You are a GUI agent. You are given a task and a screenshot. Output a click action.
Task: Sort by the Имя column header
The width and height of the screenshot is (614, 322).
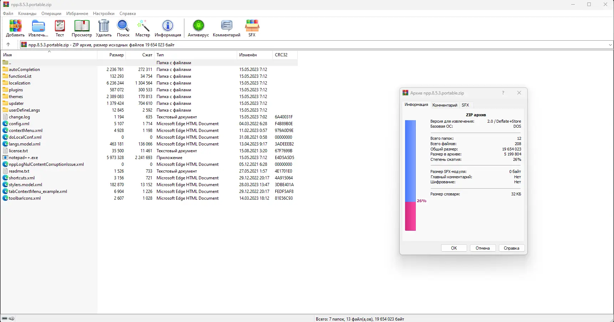[49, 55]
